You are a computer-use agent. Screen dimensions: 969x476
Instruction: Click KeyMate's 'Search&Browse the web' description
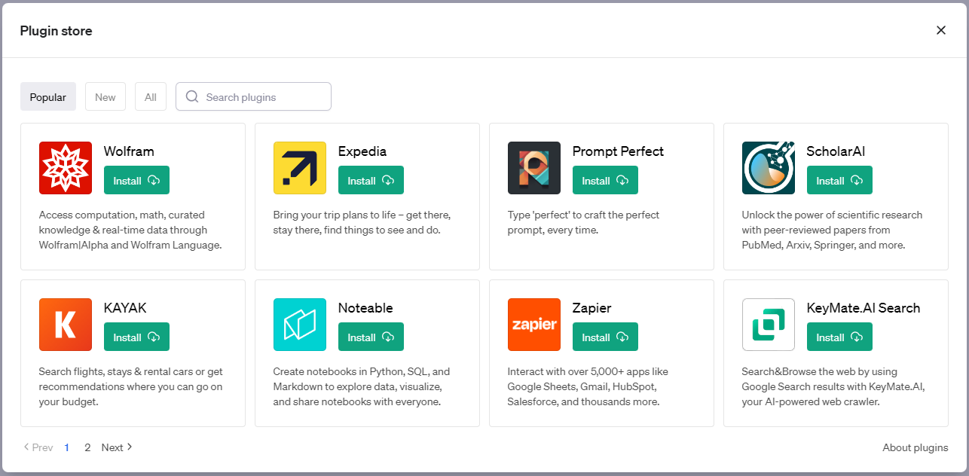tap(833, 386)
